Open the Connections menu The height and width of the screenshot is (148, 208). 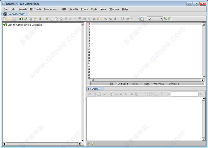51,9
